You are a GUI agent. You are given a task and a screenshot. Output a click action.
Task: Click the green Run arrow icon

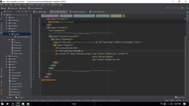point(172,8)
